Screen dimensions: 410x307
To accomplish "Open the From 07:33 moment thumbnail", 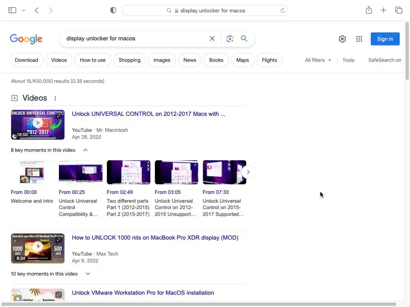I will (224, 172).
